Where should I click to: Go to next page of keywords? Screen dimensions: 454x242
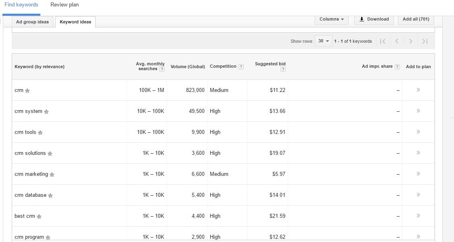click(x=410, y=41)
